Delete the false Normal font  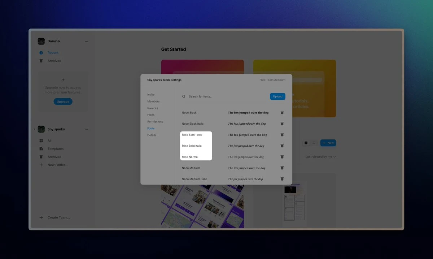click(282, 157)
